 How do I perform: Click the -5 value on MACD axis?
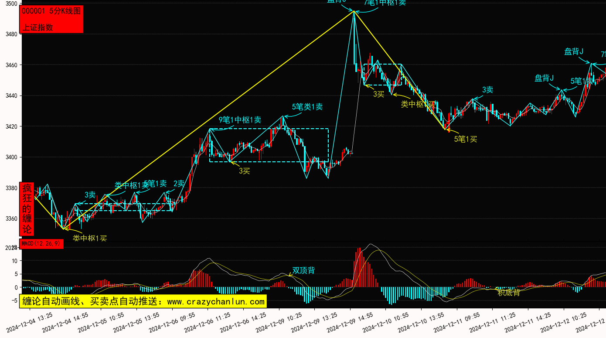tap(14, 300)
